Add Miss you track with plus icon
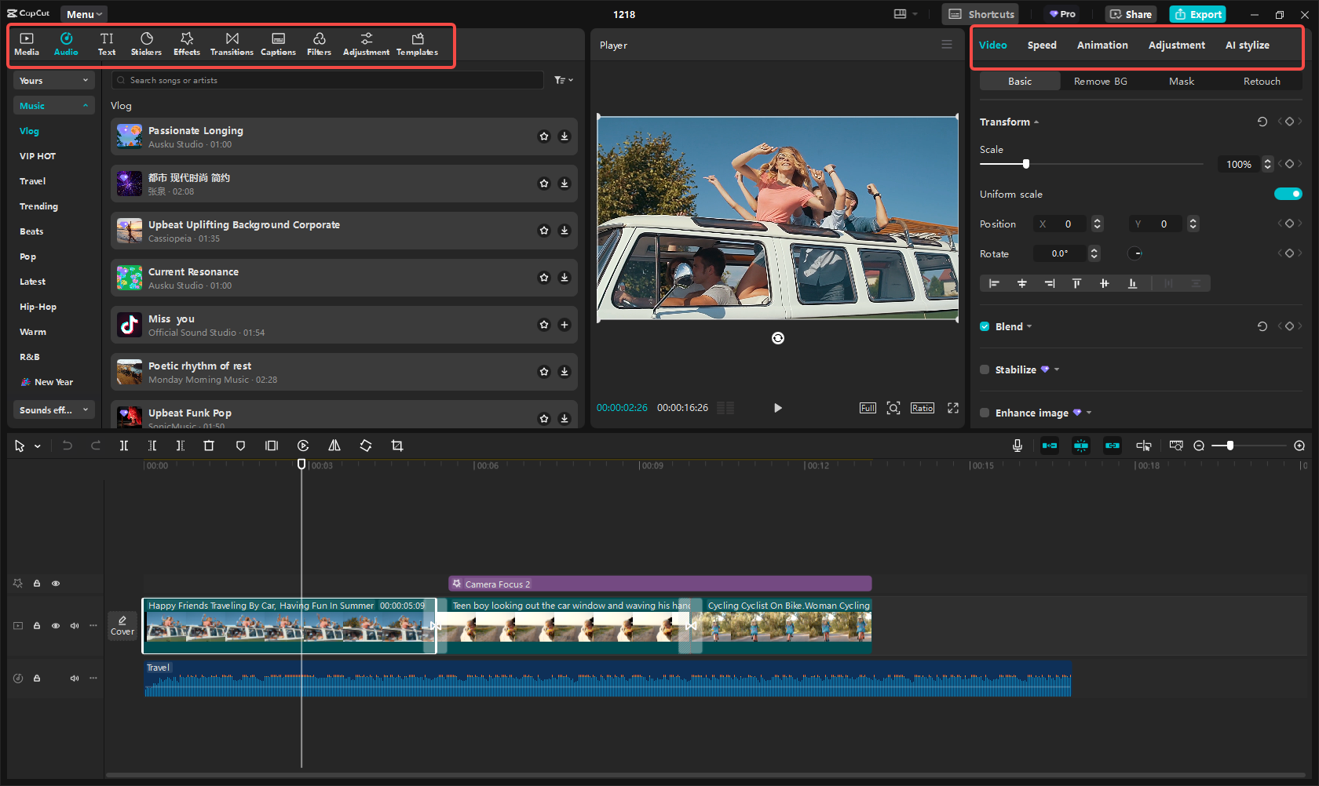This screenshot has width=1319, height=786. click(565, 325)
